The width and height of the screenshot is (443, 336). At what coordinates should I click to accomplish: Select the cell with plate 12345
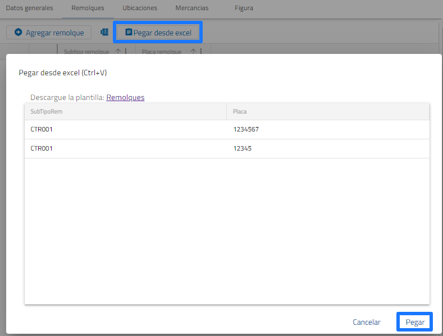242,148
